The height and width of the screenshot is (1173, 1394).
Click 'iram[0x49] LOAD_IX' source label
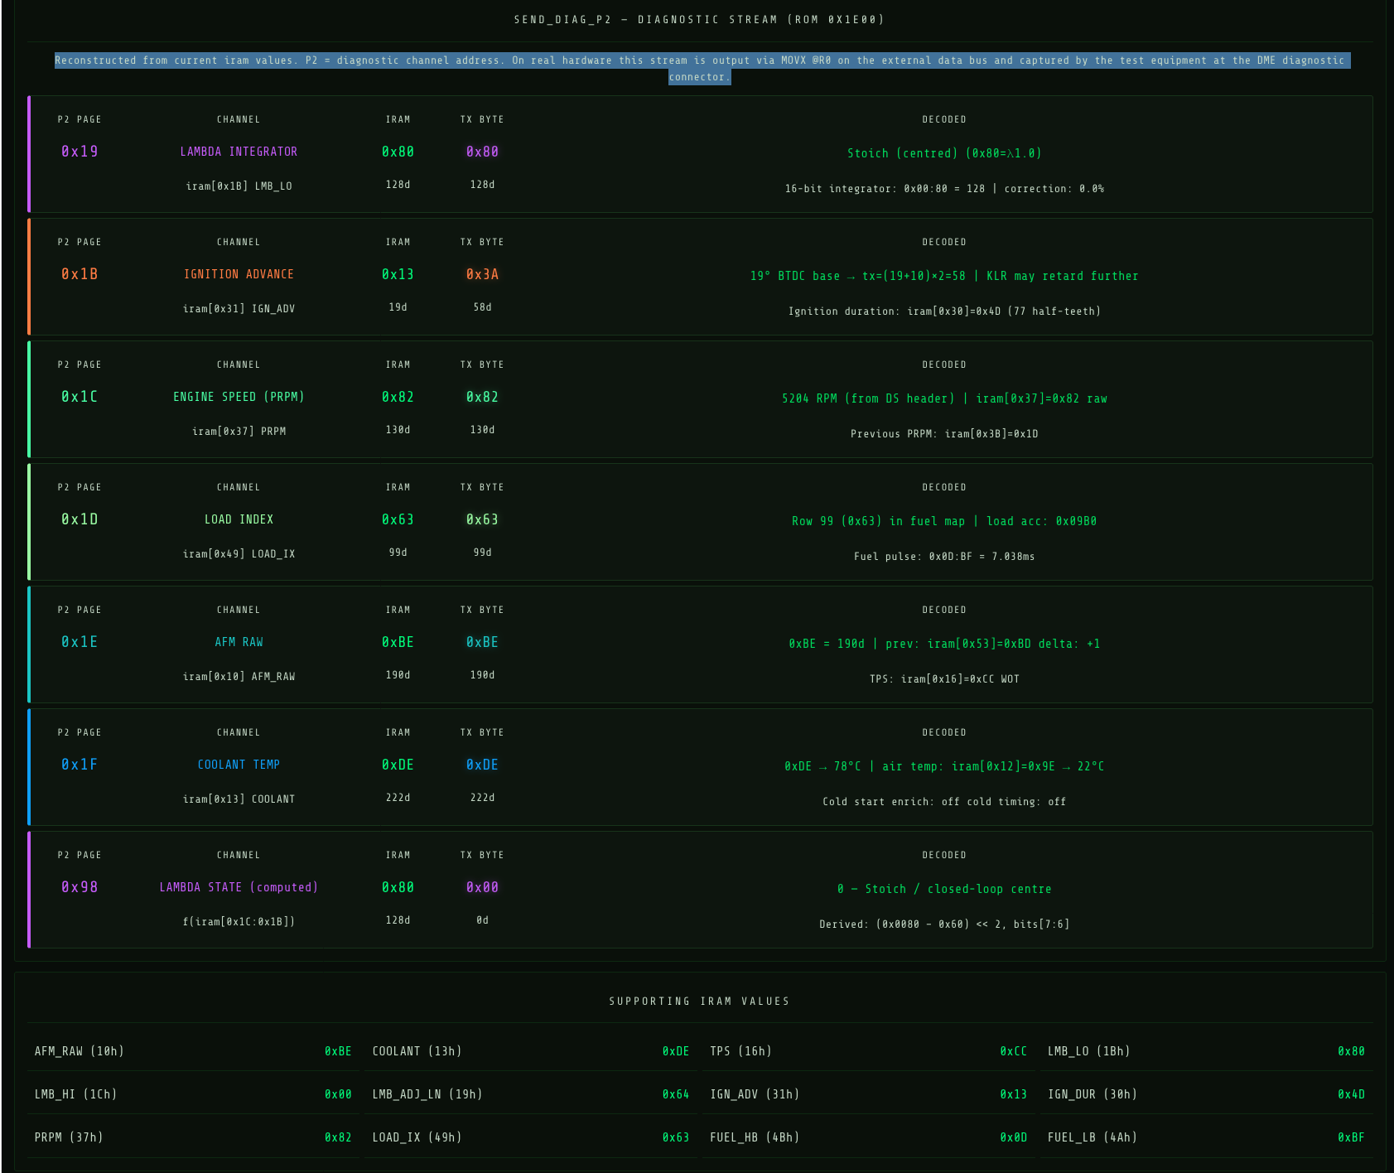pyautogui.click(x=239, y=554)
